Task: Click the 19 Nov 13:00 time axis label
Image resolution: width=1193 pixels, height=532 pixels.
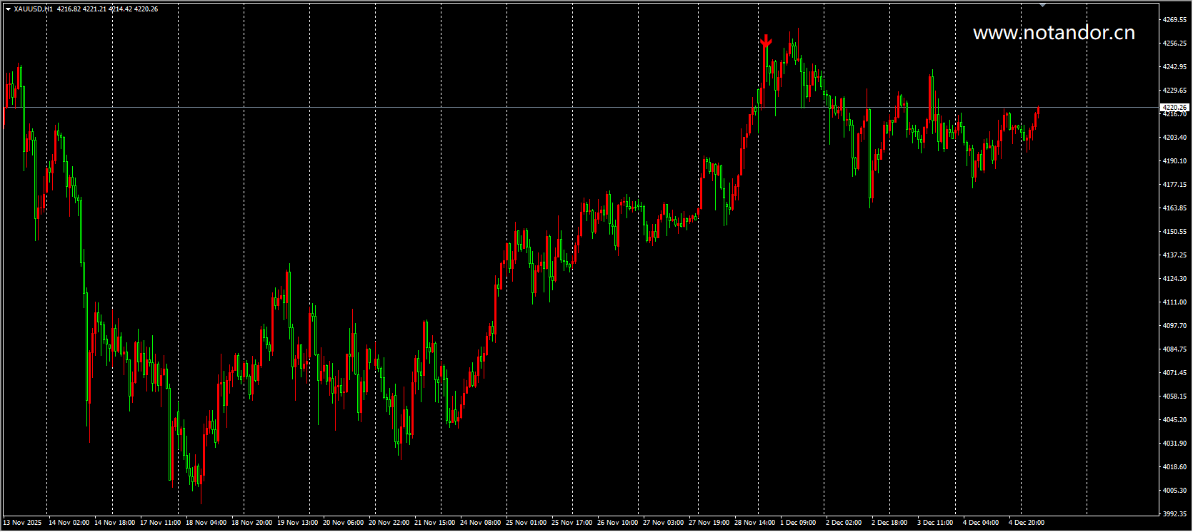Action: point(297,523)
